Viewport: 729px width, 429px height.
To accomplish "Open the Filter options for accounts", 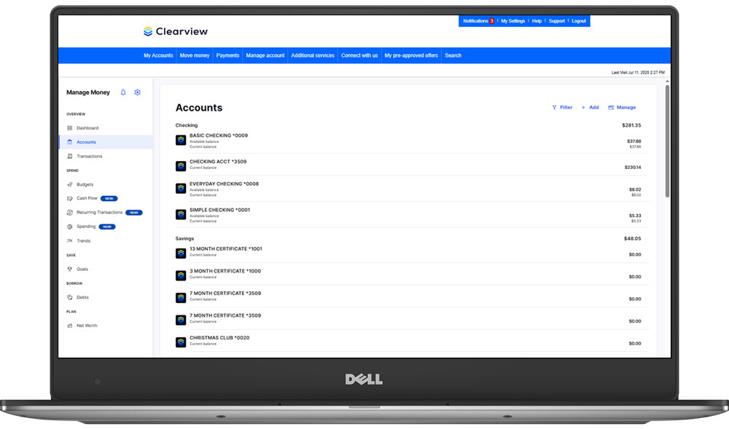I will coord(562,107).
